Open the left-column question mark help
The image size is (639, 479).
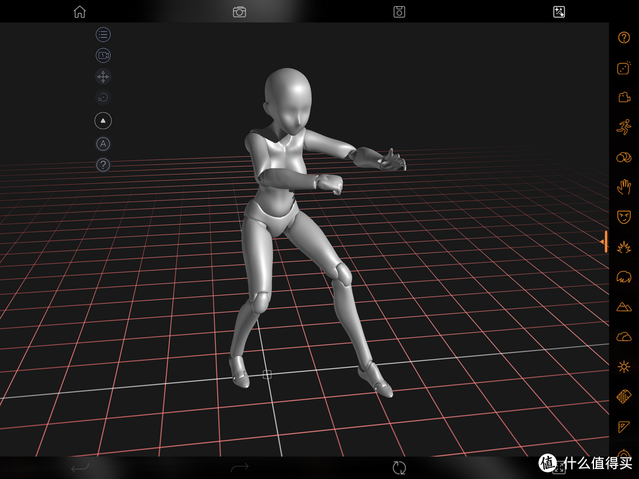coord(103,165)
